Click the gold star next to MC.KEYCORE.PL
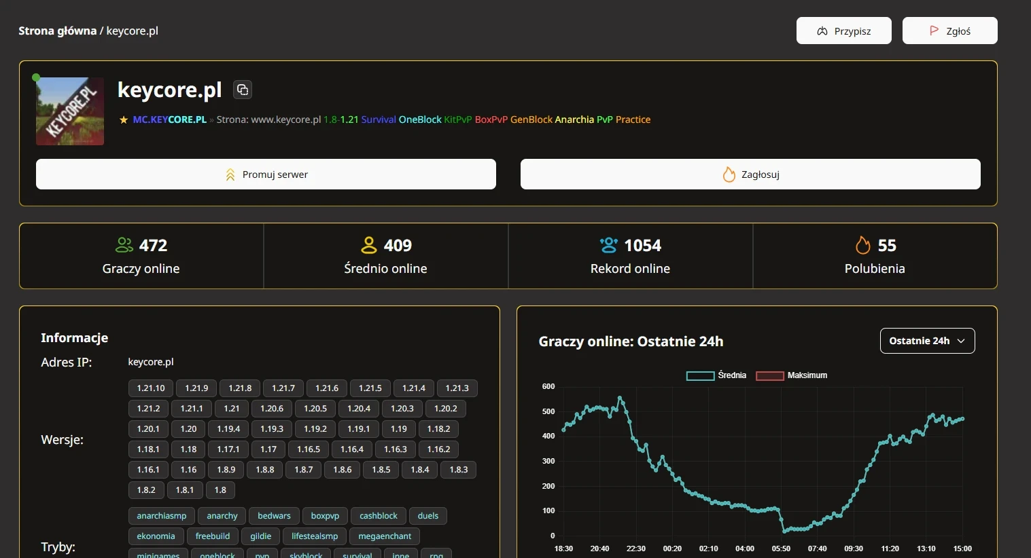The image size is (1031, 558). 124,119
